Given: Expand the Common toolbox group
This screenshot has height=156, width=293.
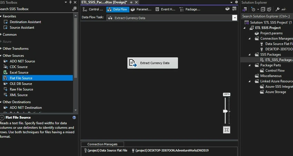Looking at the screenshot, I should tap(1, 34).
